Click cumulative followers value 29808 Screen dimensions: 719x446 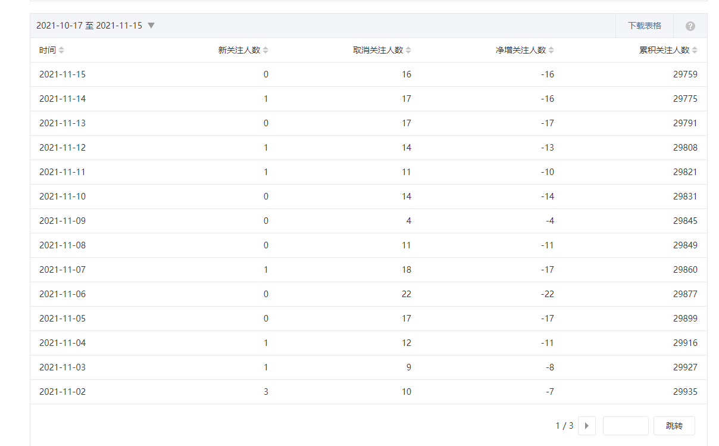[x=685, y=148]
